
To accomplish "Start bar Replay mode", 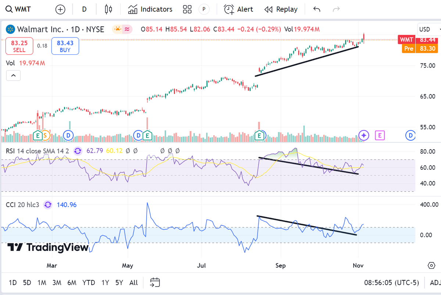I will tap(281, 9).
